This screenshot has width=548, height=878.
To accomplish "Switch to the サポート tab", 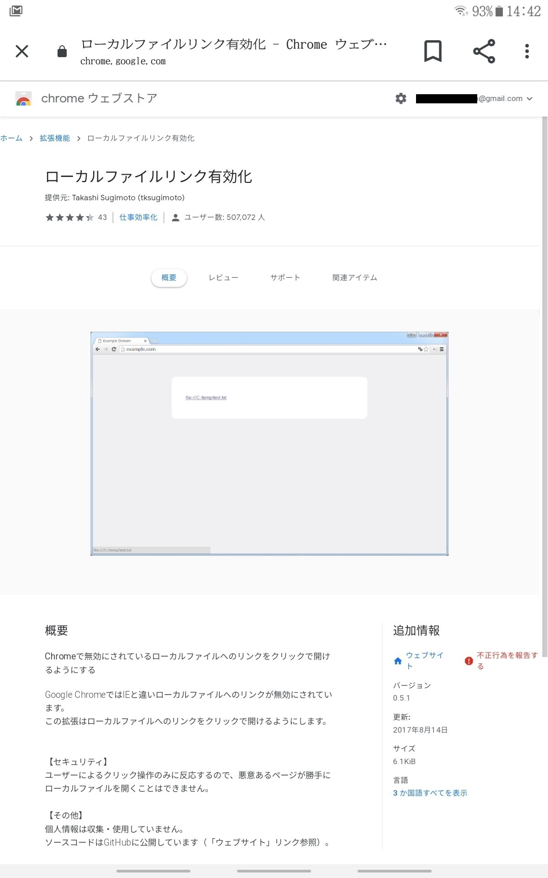I will [x=285, y=278].
